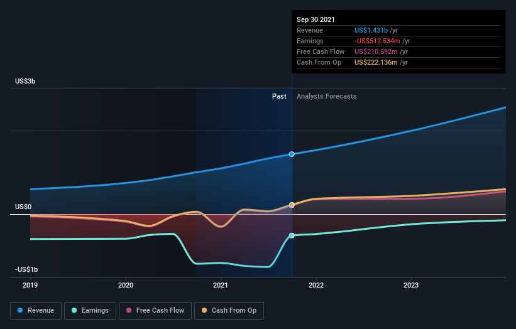
Task: Click the teal Earnings data point marker
Action: click(292, 235)
